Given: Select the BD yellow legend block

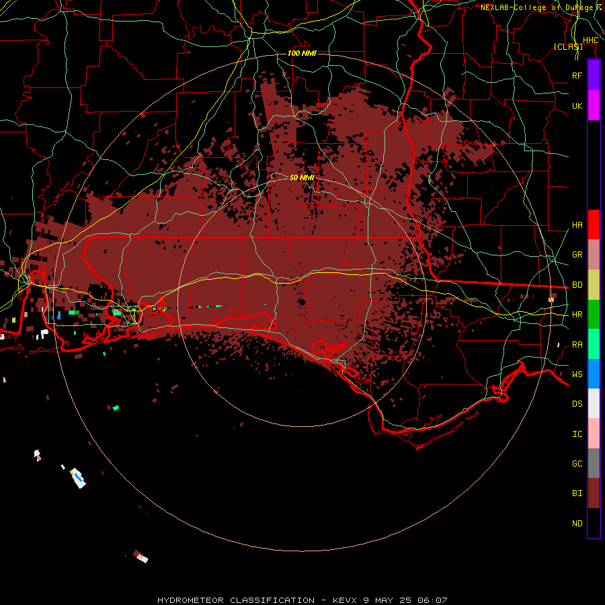Looking at the screenshot, I should coord(594,284).
